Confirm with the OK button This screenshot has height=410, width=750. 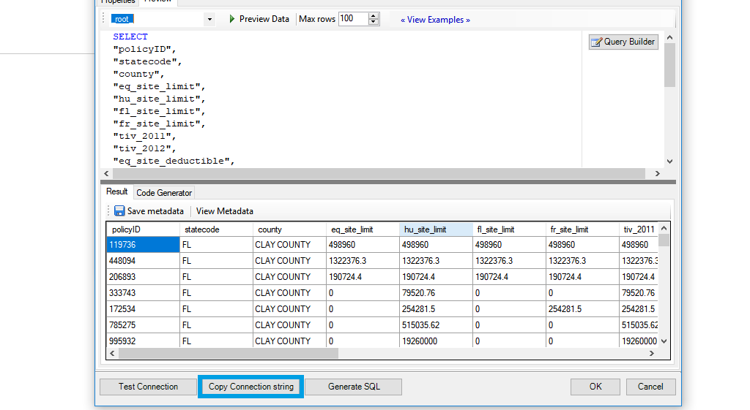click(x=595, y=387)
